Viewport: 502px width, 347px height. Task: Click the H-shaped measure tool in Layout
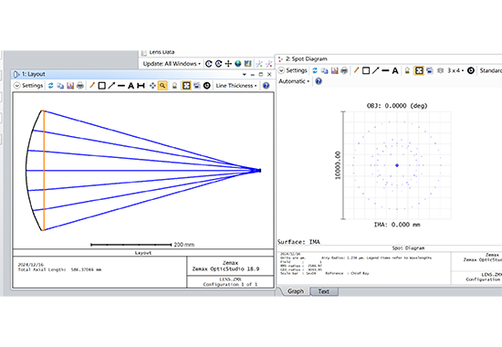point(141,86)
